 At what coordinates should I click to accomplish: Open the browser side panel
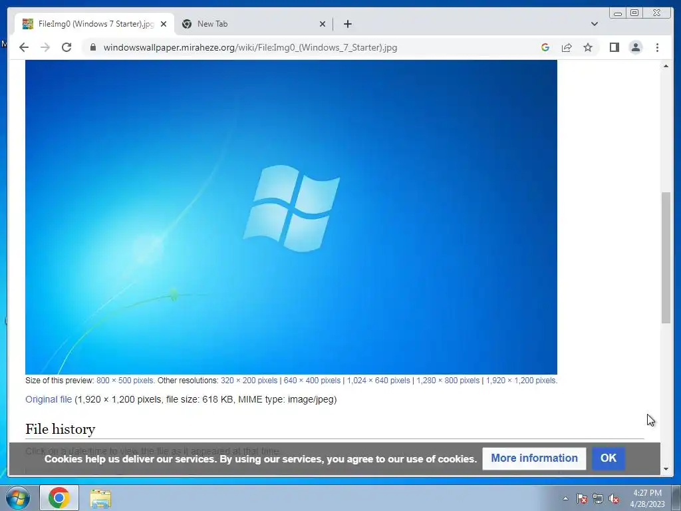pos(614,47)
